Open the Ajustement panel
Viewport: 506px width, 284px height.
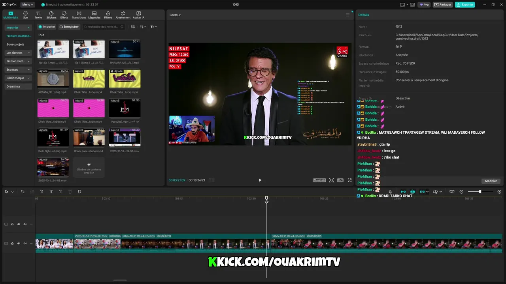(x=123, y=15)
